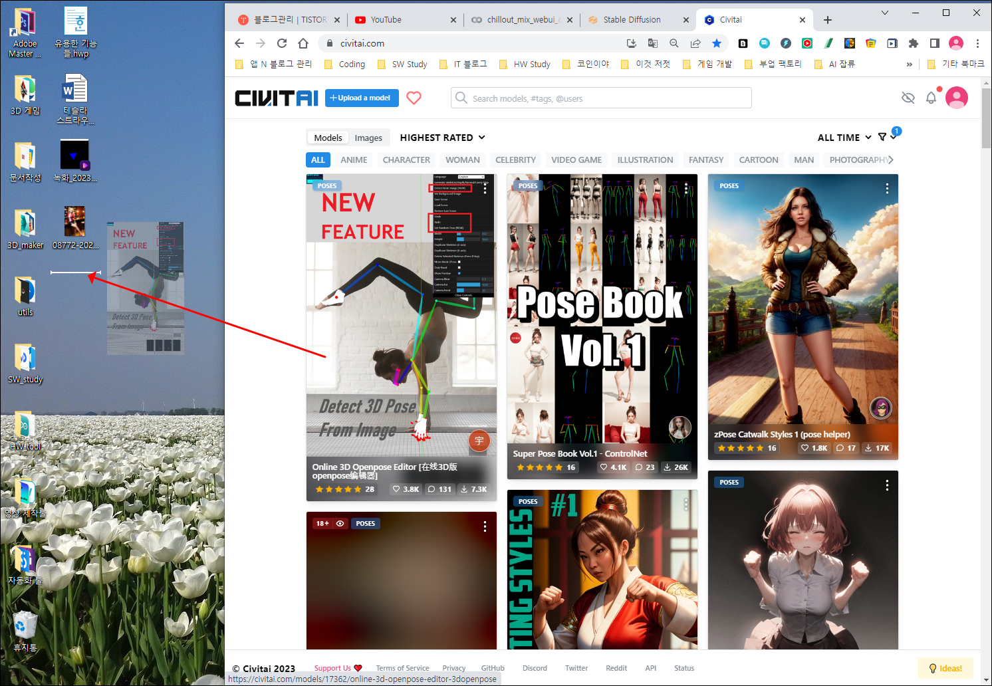Close the Civitai browser tab
The image size is (992, 686).
[x=803, y=20]
